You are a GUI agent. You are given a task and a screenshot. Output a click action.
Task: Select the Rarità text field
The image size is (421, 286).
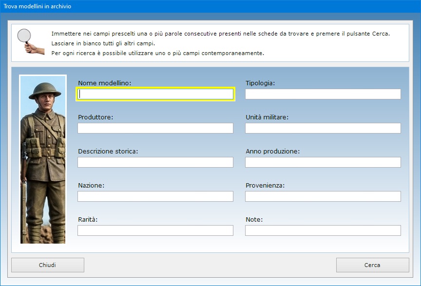pyautogui.click(x=155, y=230)
